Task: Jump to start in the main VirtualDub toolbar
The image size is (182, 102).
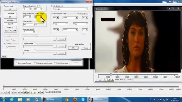Action: pyautogui.click(x=12, y=92)
